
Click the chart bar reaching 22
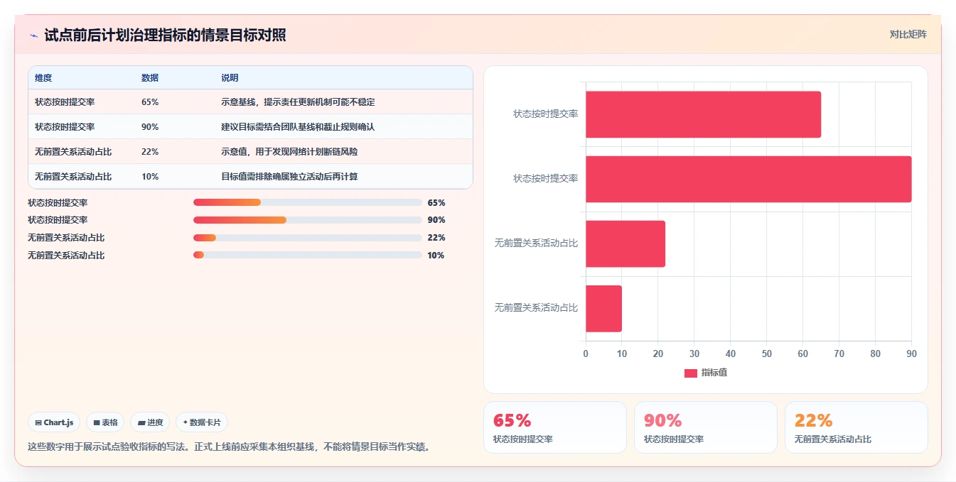pos(625,243)
